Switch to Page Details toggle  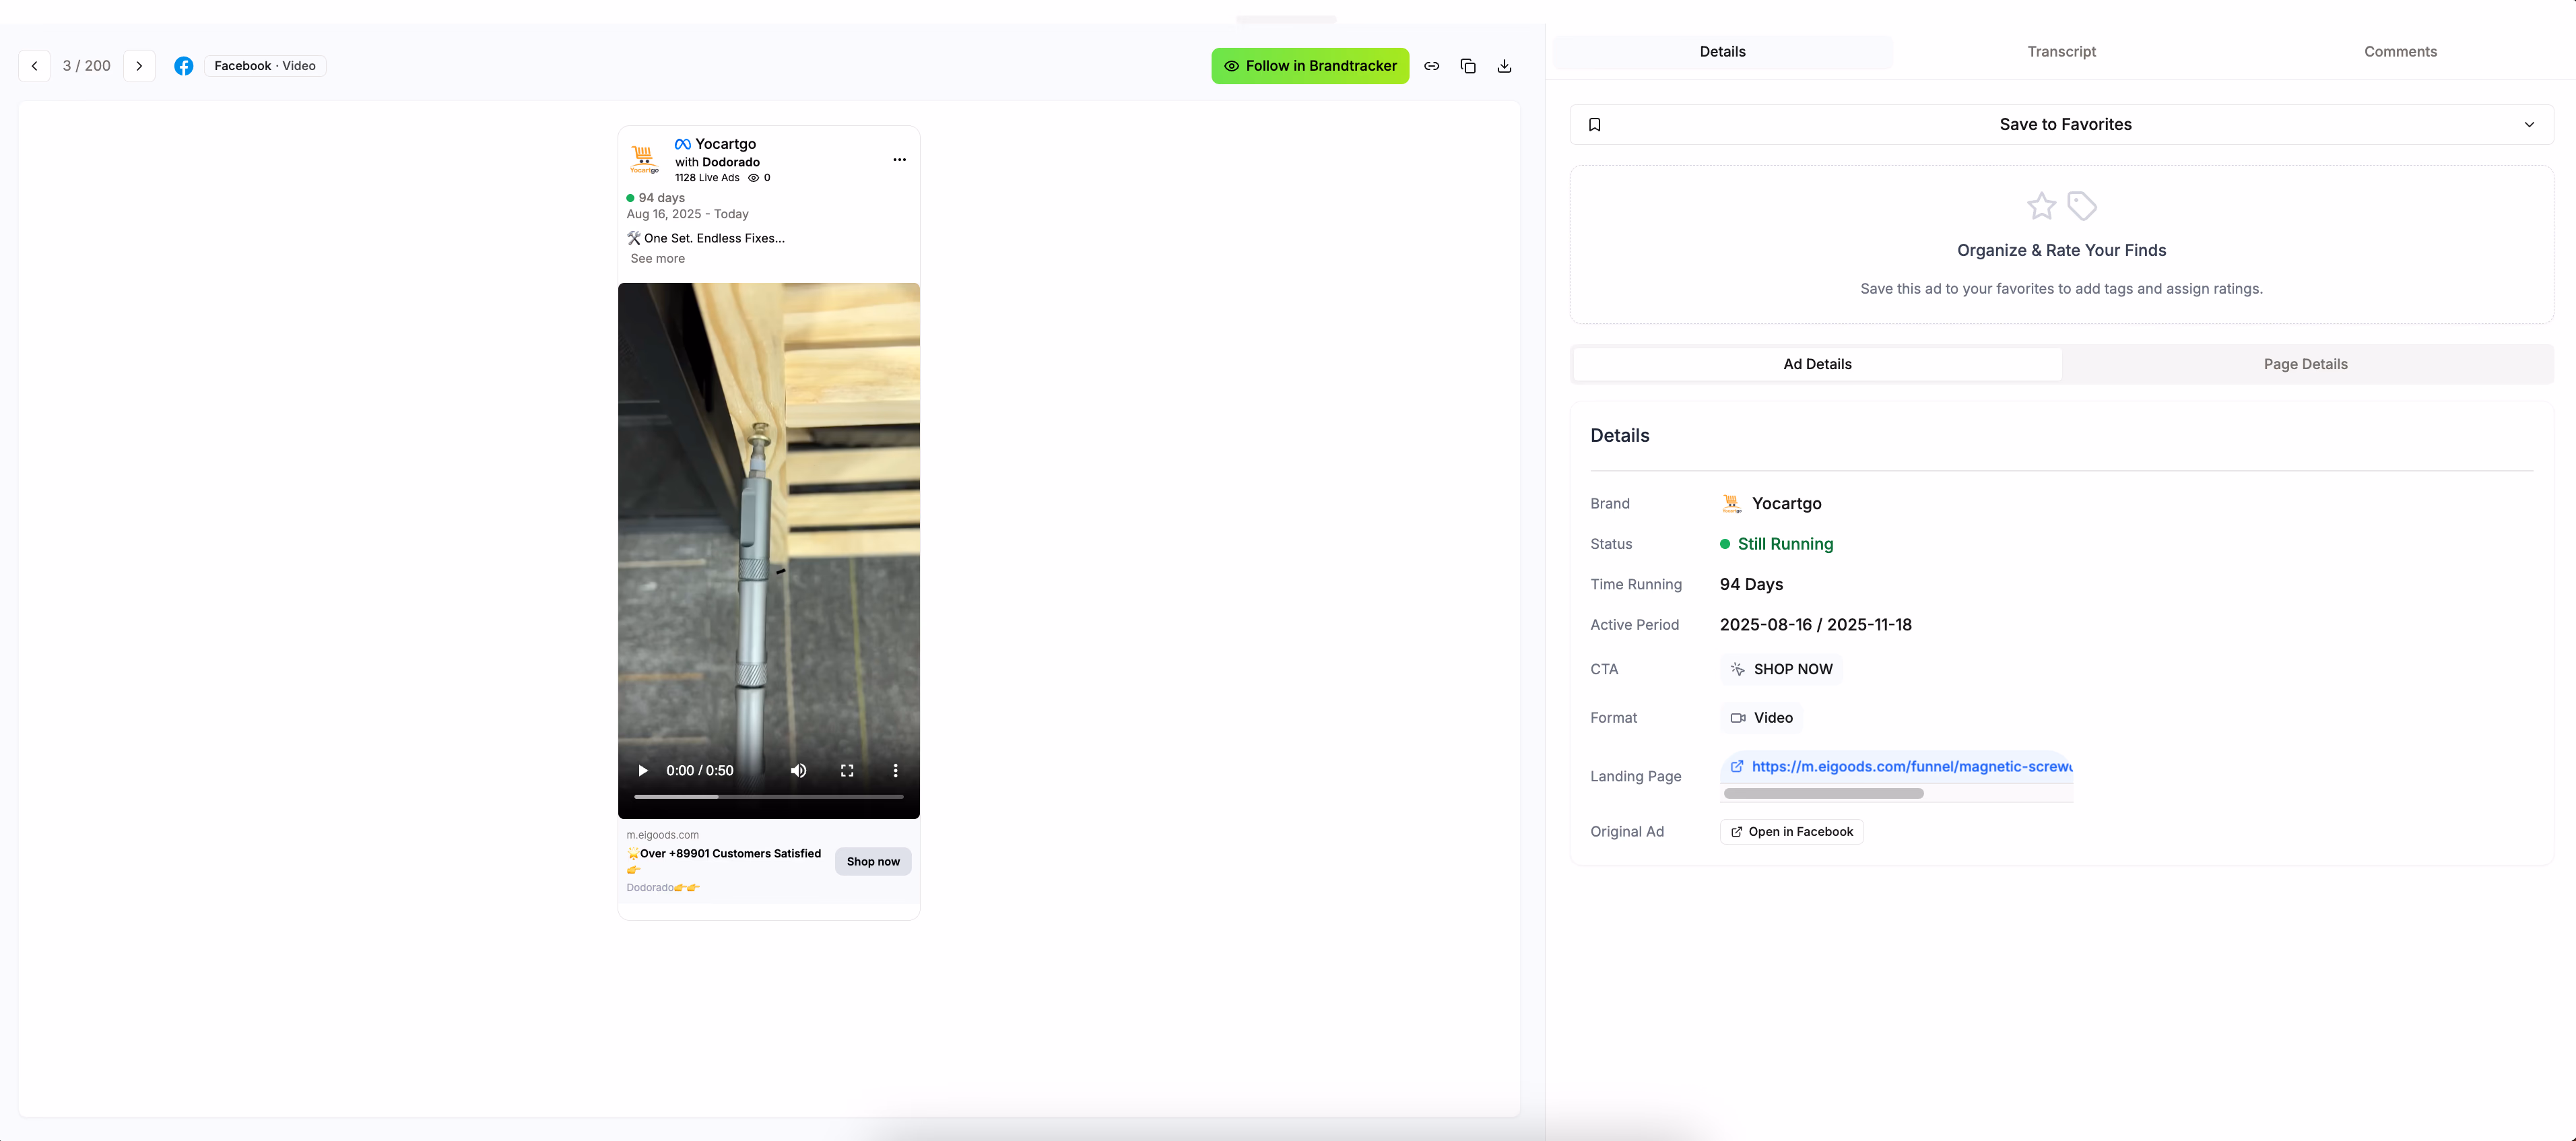(x=2305, y=364)
